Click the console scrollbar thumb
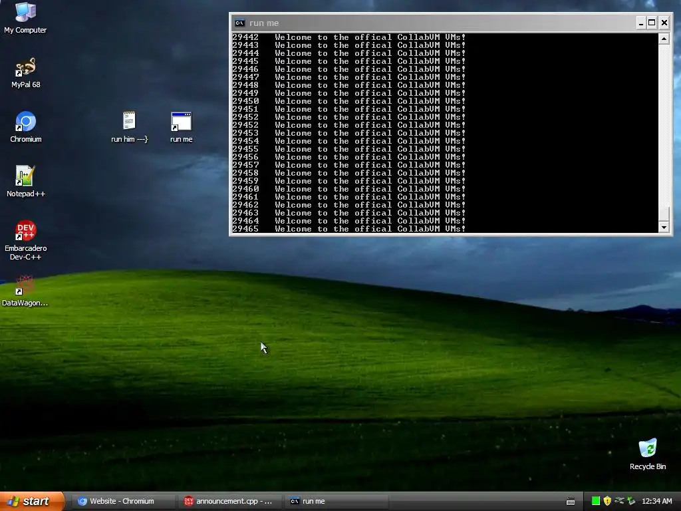Screen dimensions: 681x511 pyautogui.click(x=664, y=214)
